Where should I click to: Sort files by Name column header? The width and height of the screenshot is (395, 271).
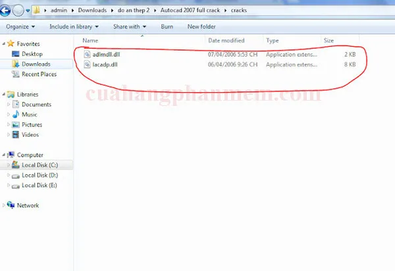click(90, 41)
